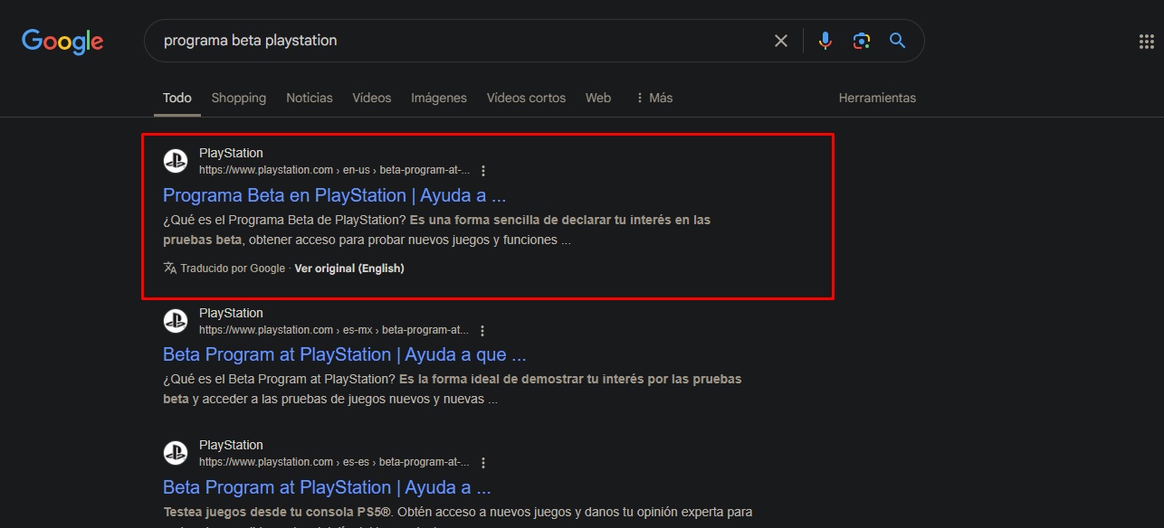This screenshot has width=1164, height=528.
Task: Open three-dot menu of the en-us result
Action: click(x=483, y=171)
